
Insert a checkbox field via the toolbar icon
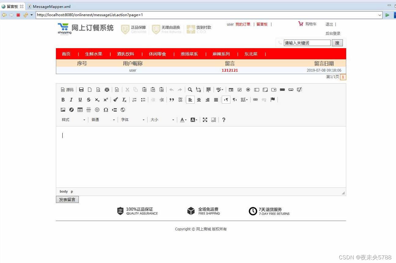pos(240,90)
